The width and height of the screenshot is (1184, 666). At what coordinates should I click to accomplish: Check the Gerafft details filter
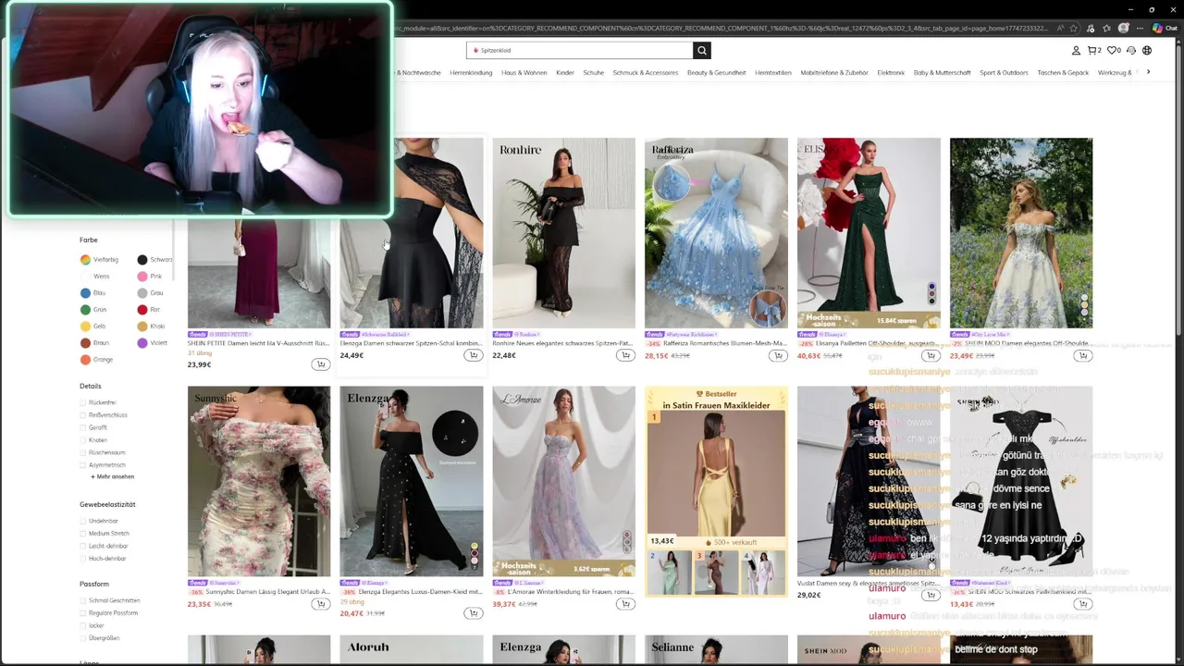(83, 427)
